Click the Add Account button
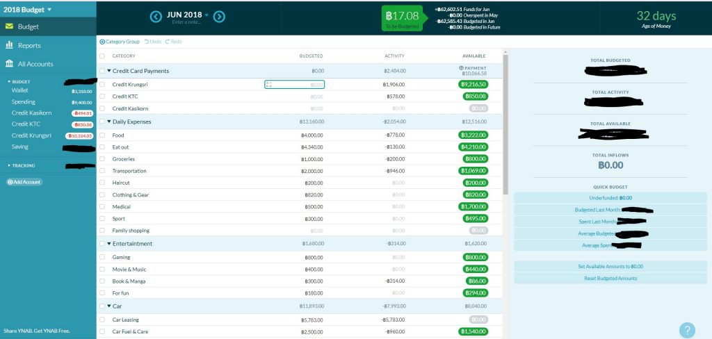This screenshot has height=339, width=712. tap(24, 182)
